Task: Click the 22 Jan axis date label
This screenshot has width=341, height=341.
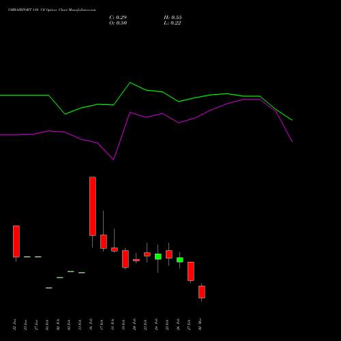Action: point(15,325)
